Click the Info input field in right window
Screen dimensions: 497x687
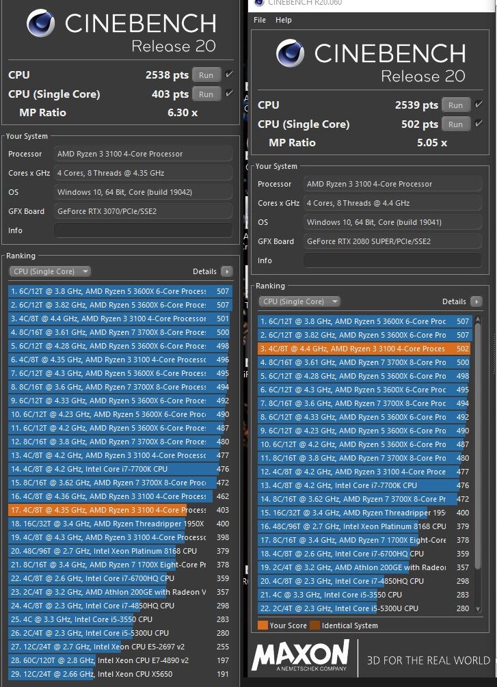(x=392, y=260)
